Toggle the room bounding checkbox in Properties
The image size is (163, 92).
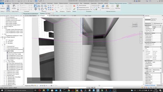153,30
